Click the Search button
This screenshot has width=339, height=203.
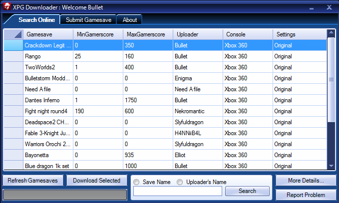tap(247, 191)
